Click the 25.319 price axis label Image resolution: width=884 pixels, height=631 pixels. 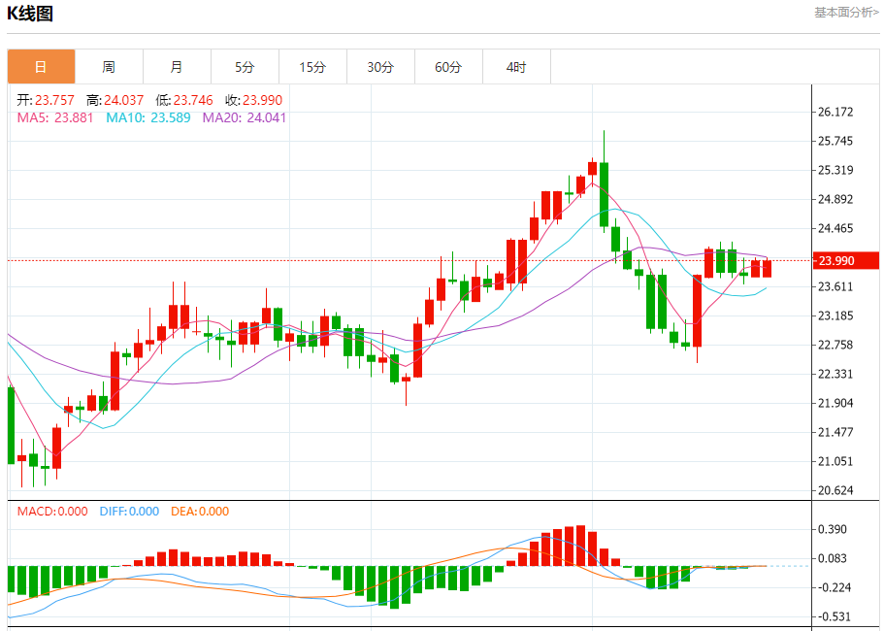click(835, 170)
